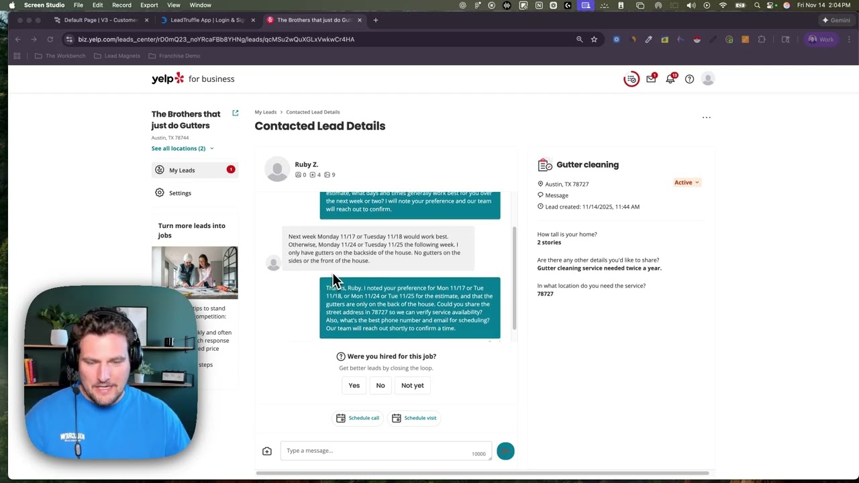
Task: Click the attach photo icon beside message box
Action: click(x=267, y=451)
